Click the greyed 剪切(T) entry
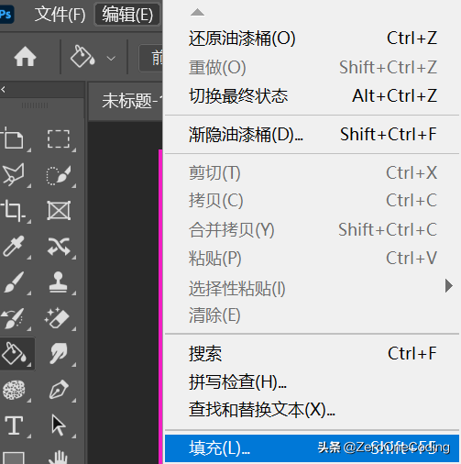This screenshot has width=461, height=464. pyautogui.click(x=312, y=173)
